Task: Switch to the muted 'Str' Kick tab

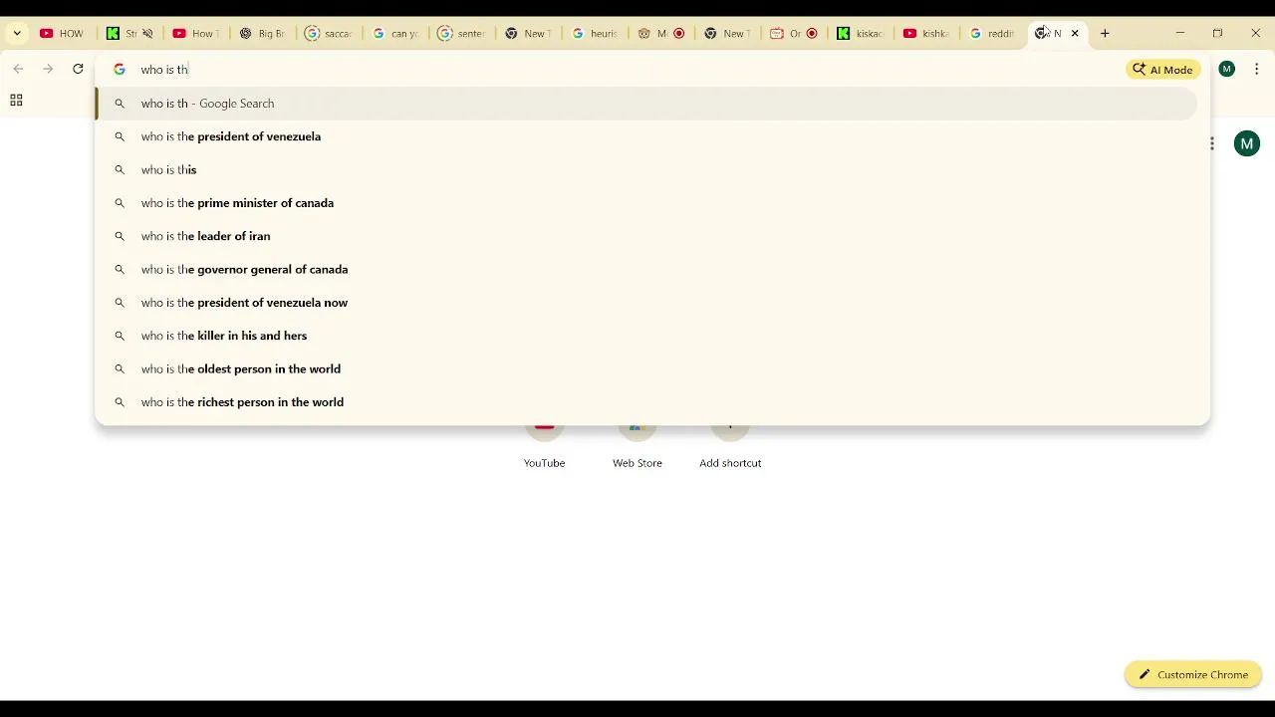Action: click(129, 33)
